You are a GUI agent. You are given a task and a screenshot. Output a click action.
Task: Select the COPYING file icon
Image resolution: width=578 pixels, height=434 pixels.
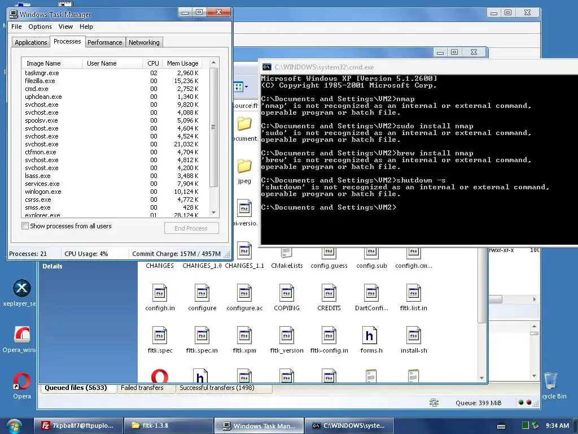tap(286, 293)
